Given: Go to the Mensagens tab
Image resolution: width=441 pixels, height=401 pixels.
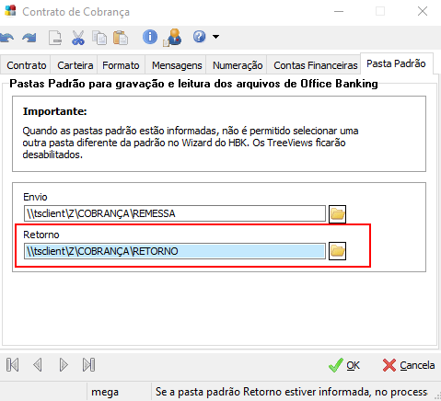Looking at the screenshot, I should [177, 65].
